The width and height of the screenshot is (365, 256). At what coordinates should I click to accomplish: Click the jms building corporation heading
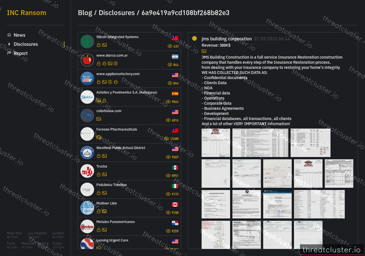coord(227,39)
